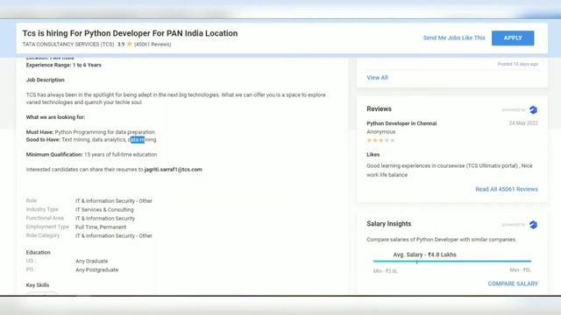Click 'Avg. Salary - ₹4.8 Lakhs' label
The height and width of the screenshot is (315, 561).
click(424, 255)
